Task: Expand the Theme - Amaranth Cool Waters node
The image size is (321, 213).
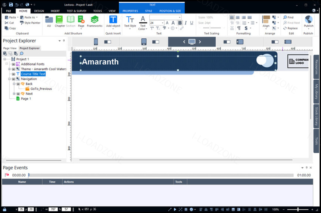Action: [x=9, y=69]
